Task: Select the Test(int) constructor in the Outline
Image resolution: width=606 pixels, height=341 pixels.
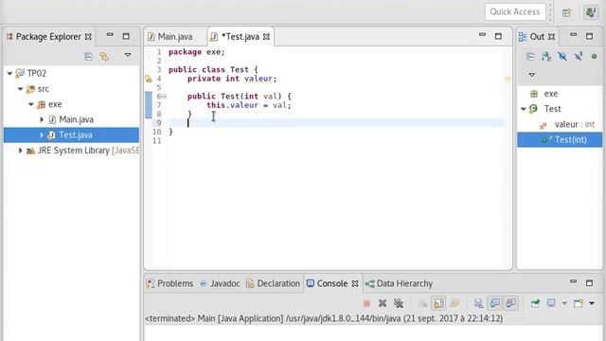Action: coord(560,140)
